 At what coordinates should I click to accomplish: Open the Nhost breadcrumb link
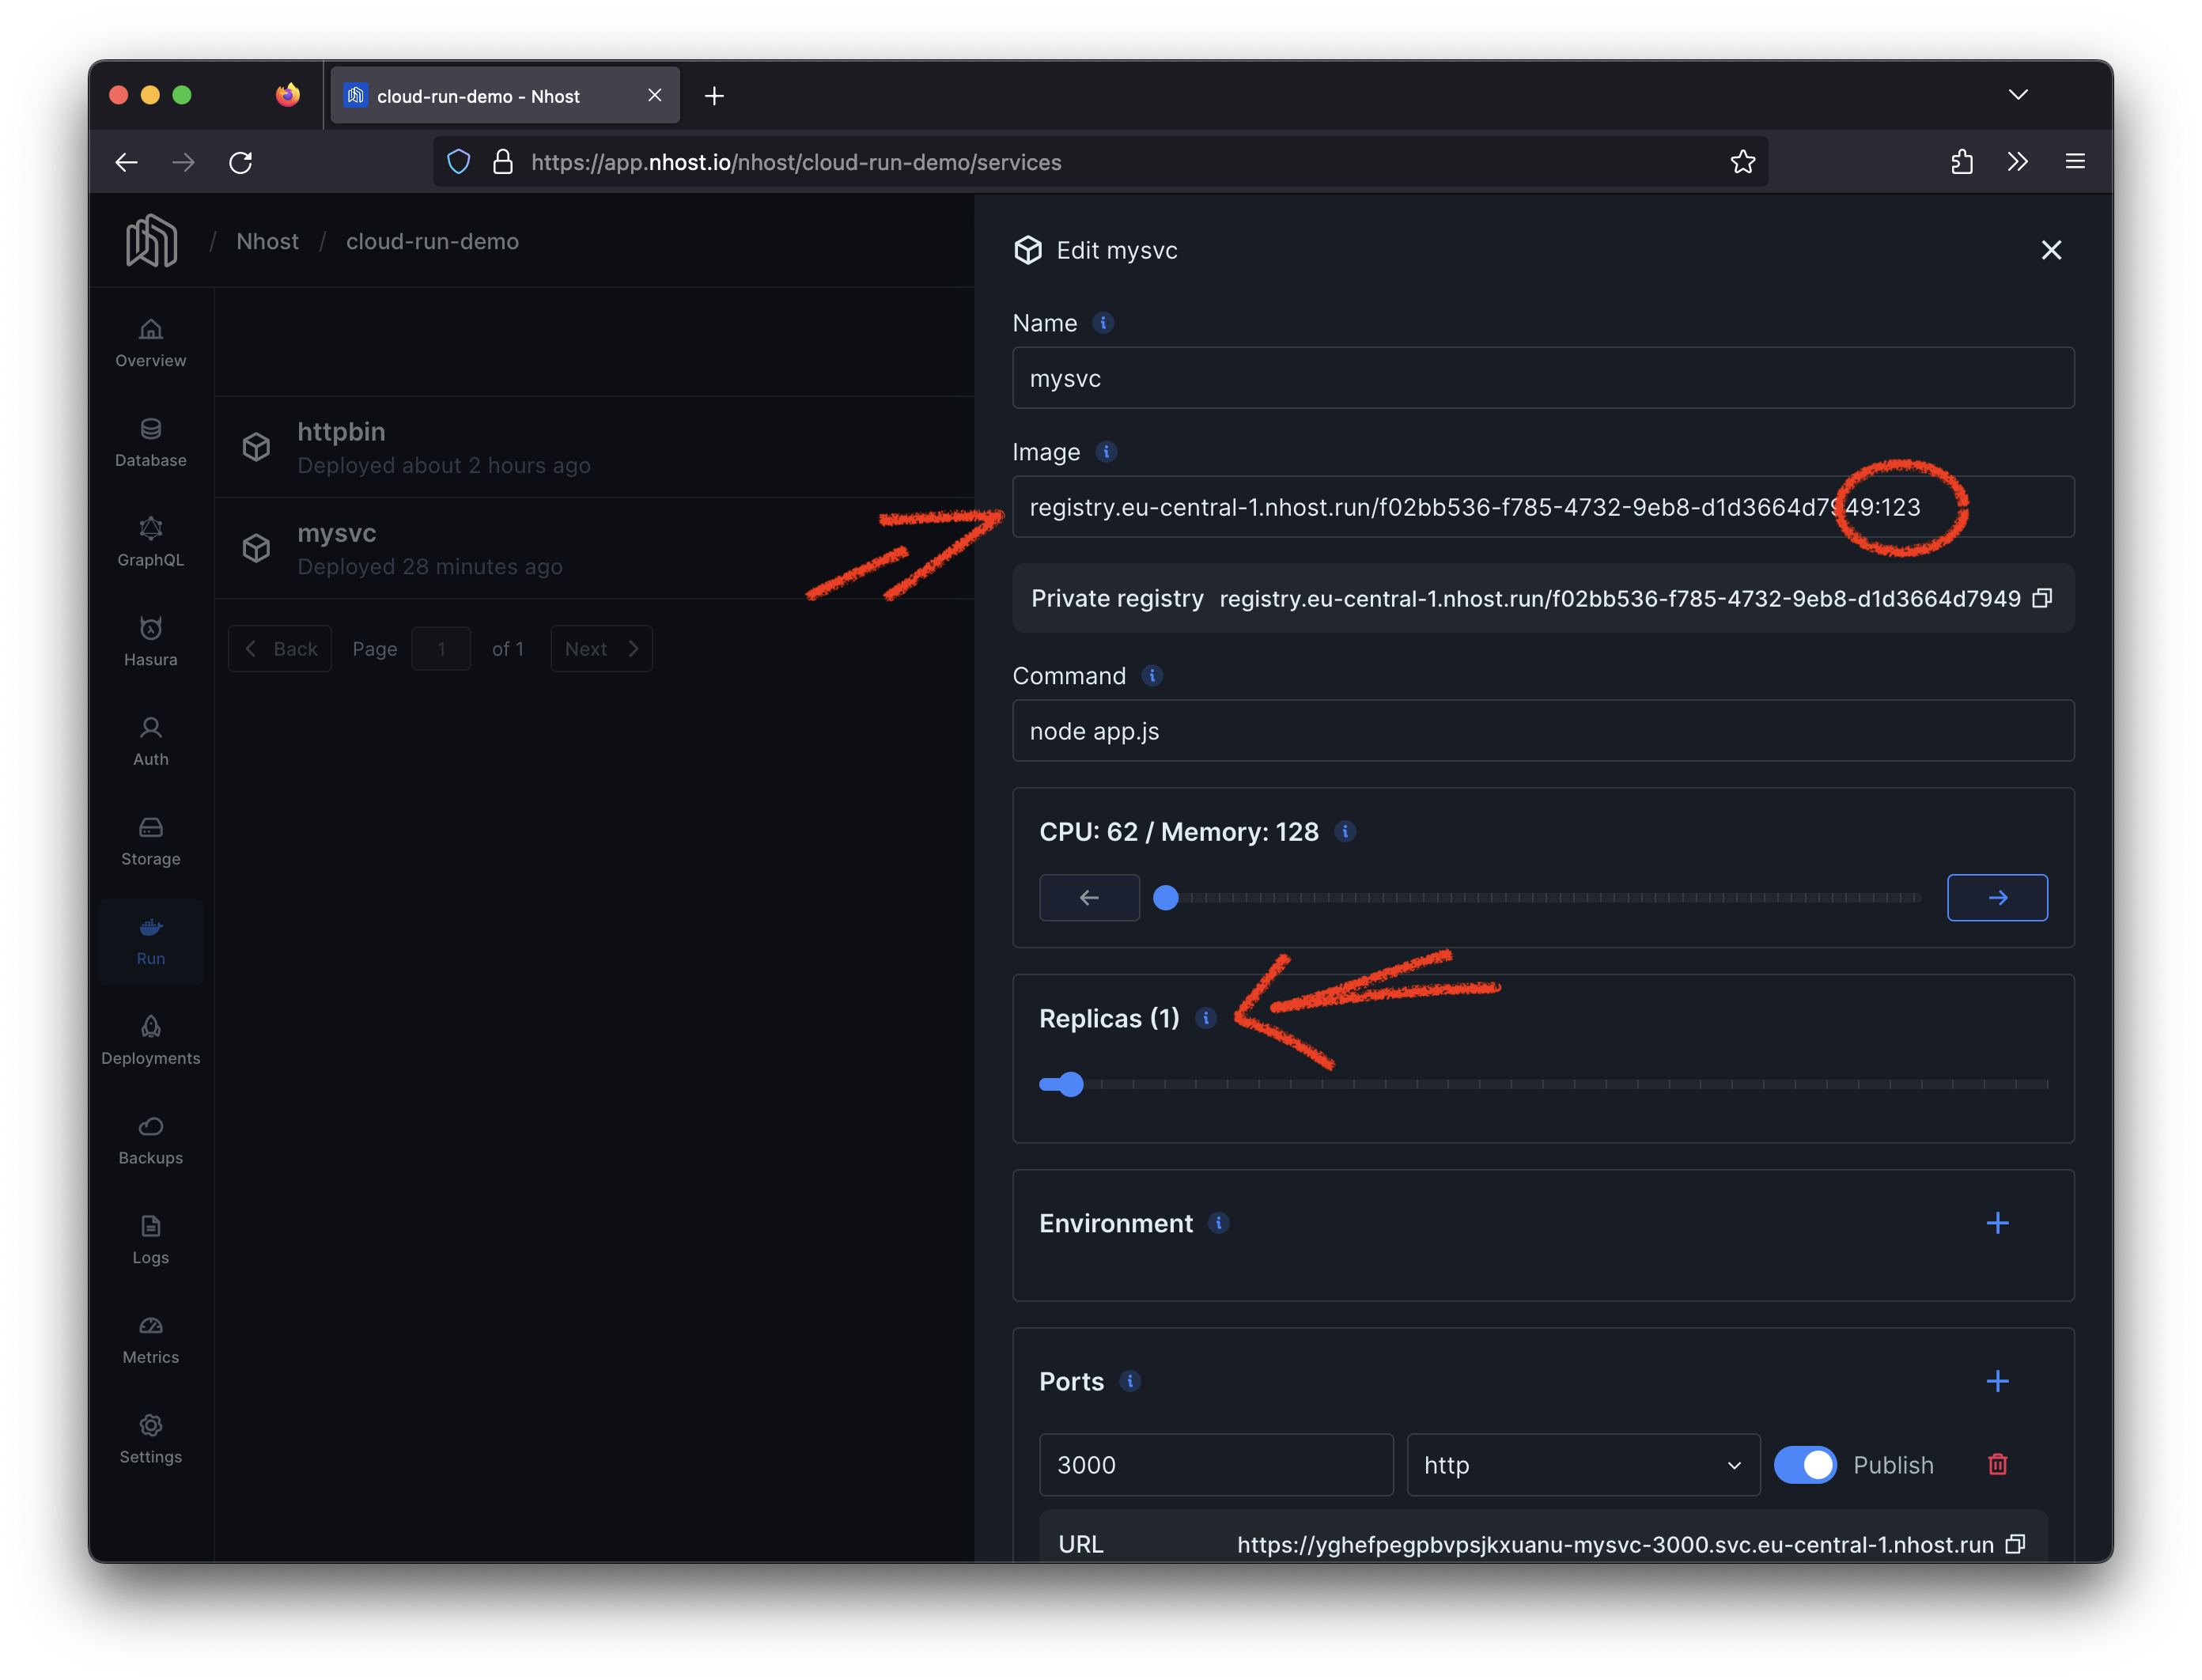[x=267, y=241]
